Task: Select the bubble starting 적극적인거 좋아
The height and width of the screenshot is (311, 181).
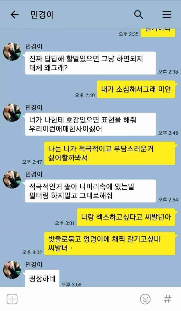Action: (90, 191)
